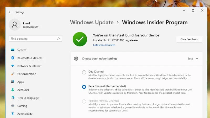The width and height of the screenshot is (210, 118).
Task: Click the Insider settings gear icon
Action: click(76, 58)
